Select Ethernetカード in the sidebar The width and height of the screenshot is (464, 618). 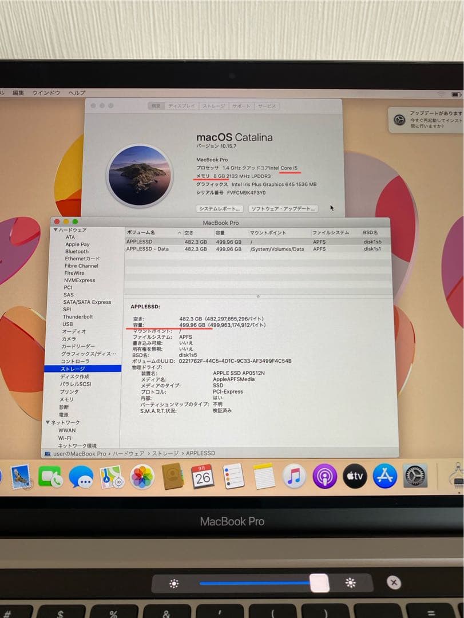pyautogui.click(x=82, y=259)
